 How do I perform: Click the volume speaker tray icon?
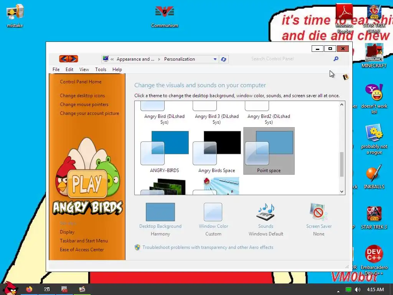[358, 290]
